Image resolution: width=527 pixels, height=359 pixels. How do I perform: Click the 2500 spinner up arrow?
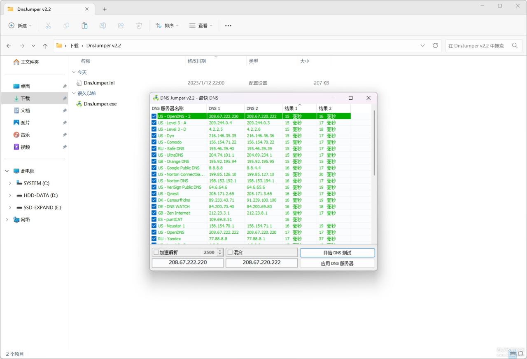[219, 251]
